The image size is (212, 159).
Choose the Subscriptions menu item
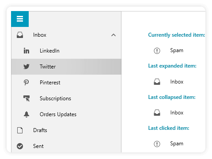66,98
